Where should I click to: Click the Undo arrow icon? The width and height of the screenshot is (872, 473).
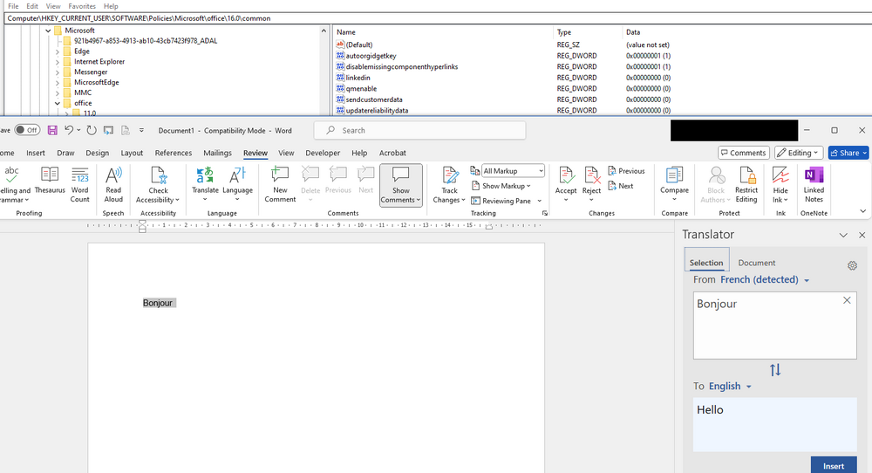(x=68, y=130)
